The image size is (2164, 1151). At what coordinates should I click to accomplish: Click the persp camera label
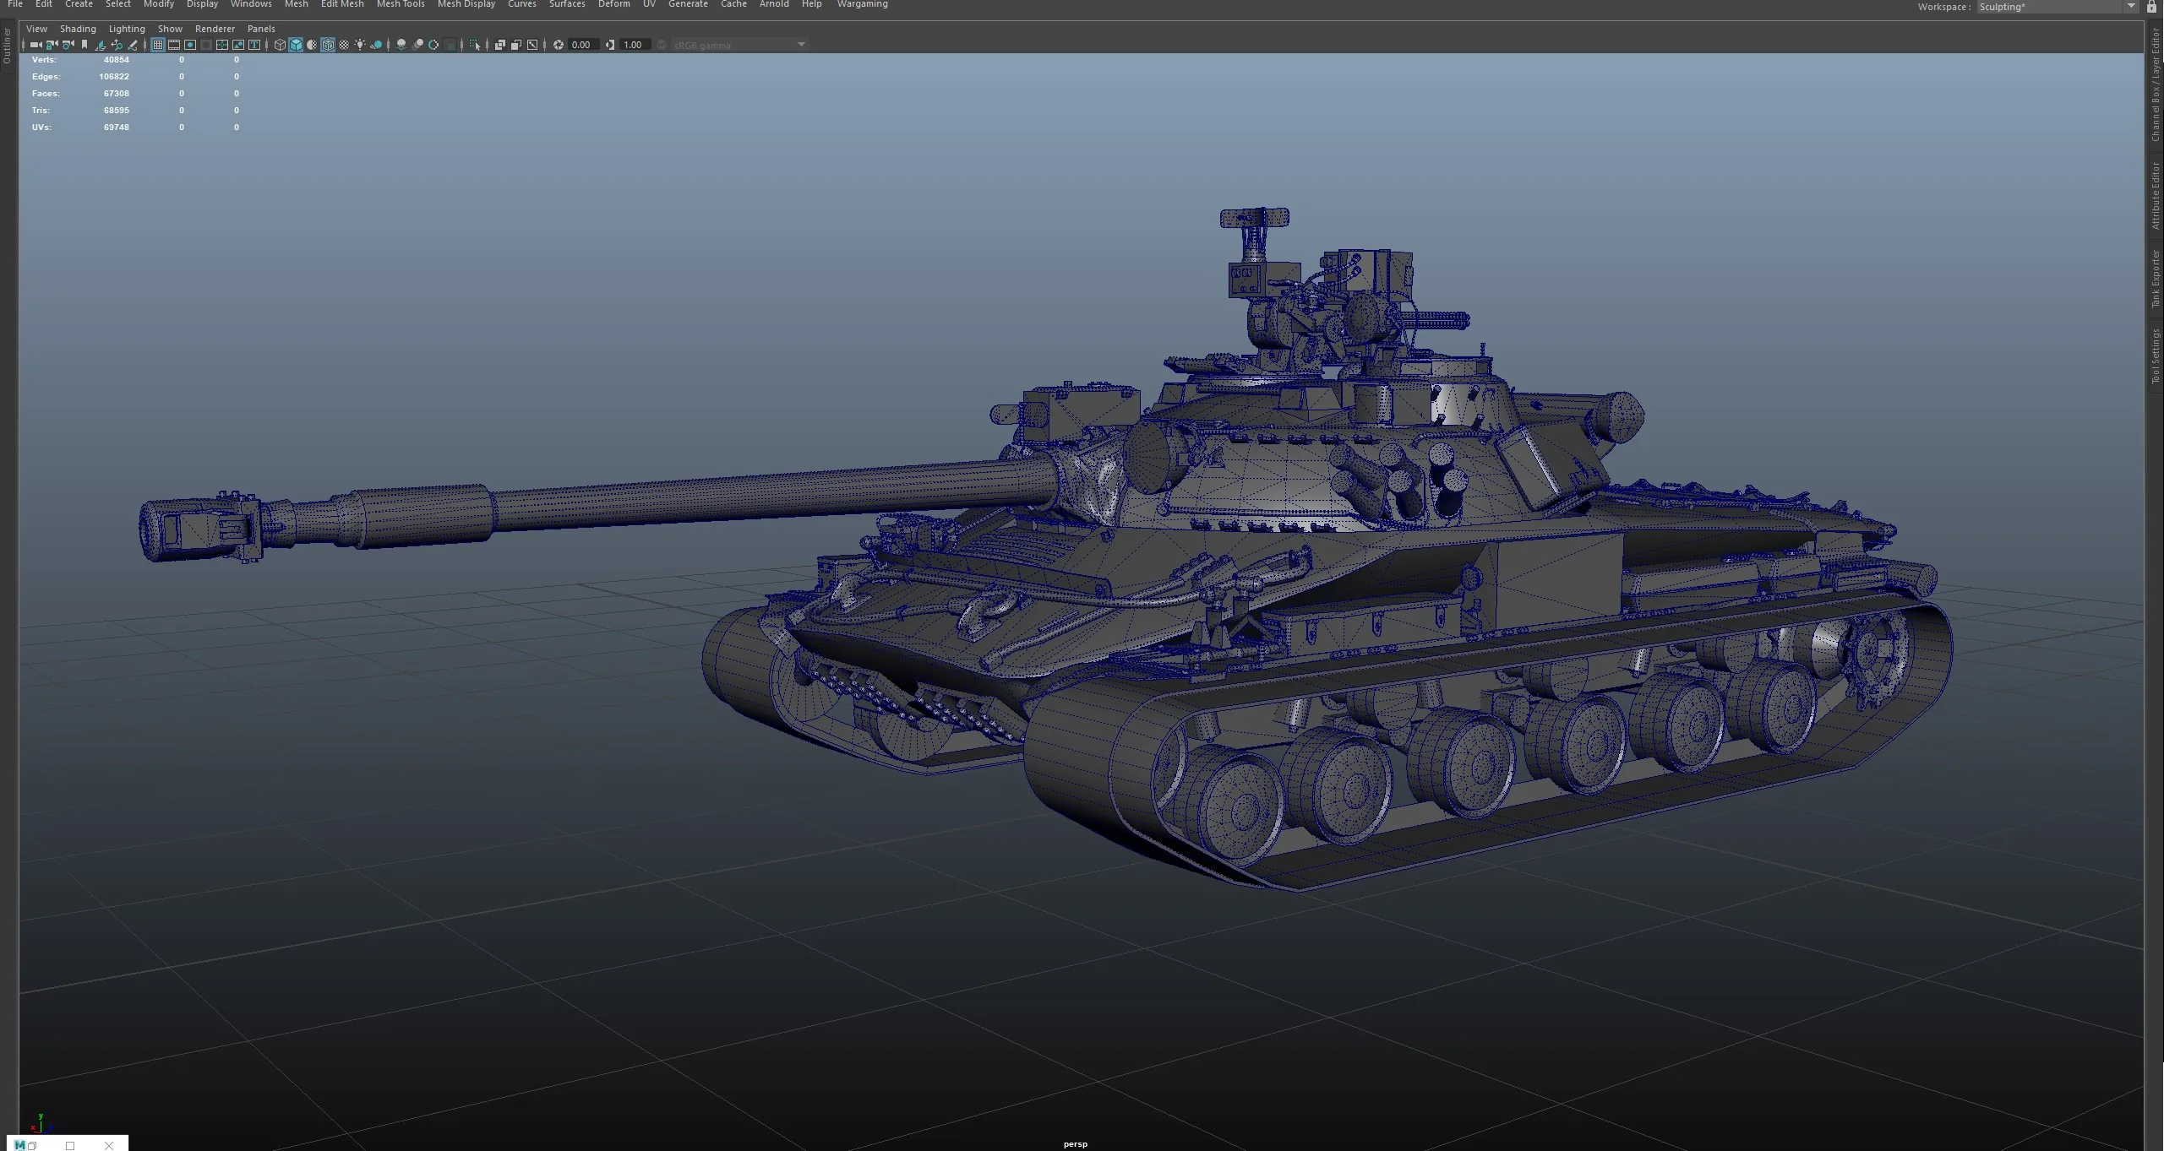(x=1076, y=1144)
